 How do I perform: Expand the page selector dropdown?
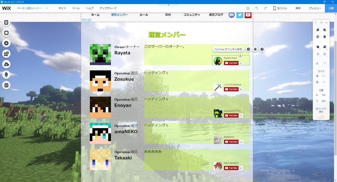pyautogui.click(x=47, y=8)
